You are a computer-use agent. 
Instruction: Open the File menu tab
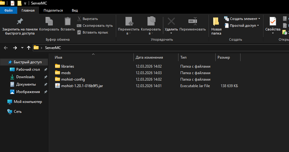(9, 10)
